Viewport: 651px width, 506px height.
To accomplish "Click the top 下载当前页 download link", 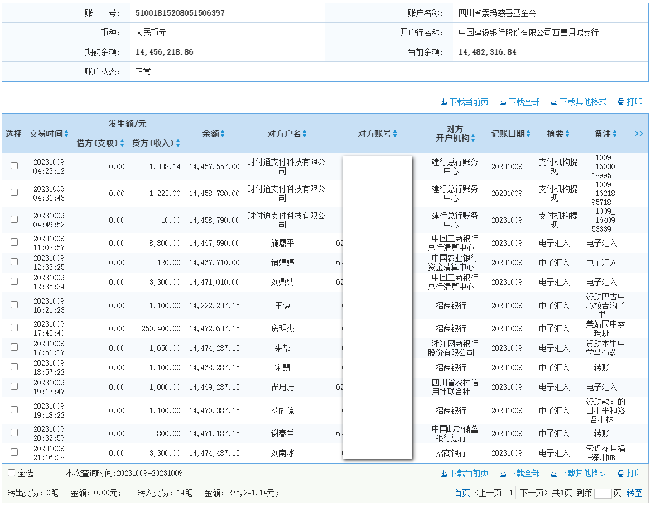I will click(464, 102).
